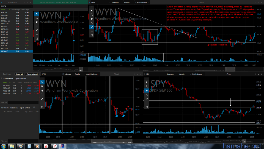Select the line tool on WYN 1 minute chart
Screen dimensions: 264x149
click(92, 23)
